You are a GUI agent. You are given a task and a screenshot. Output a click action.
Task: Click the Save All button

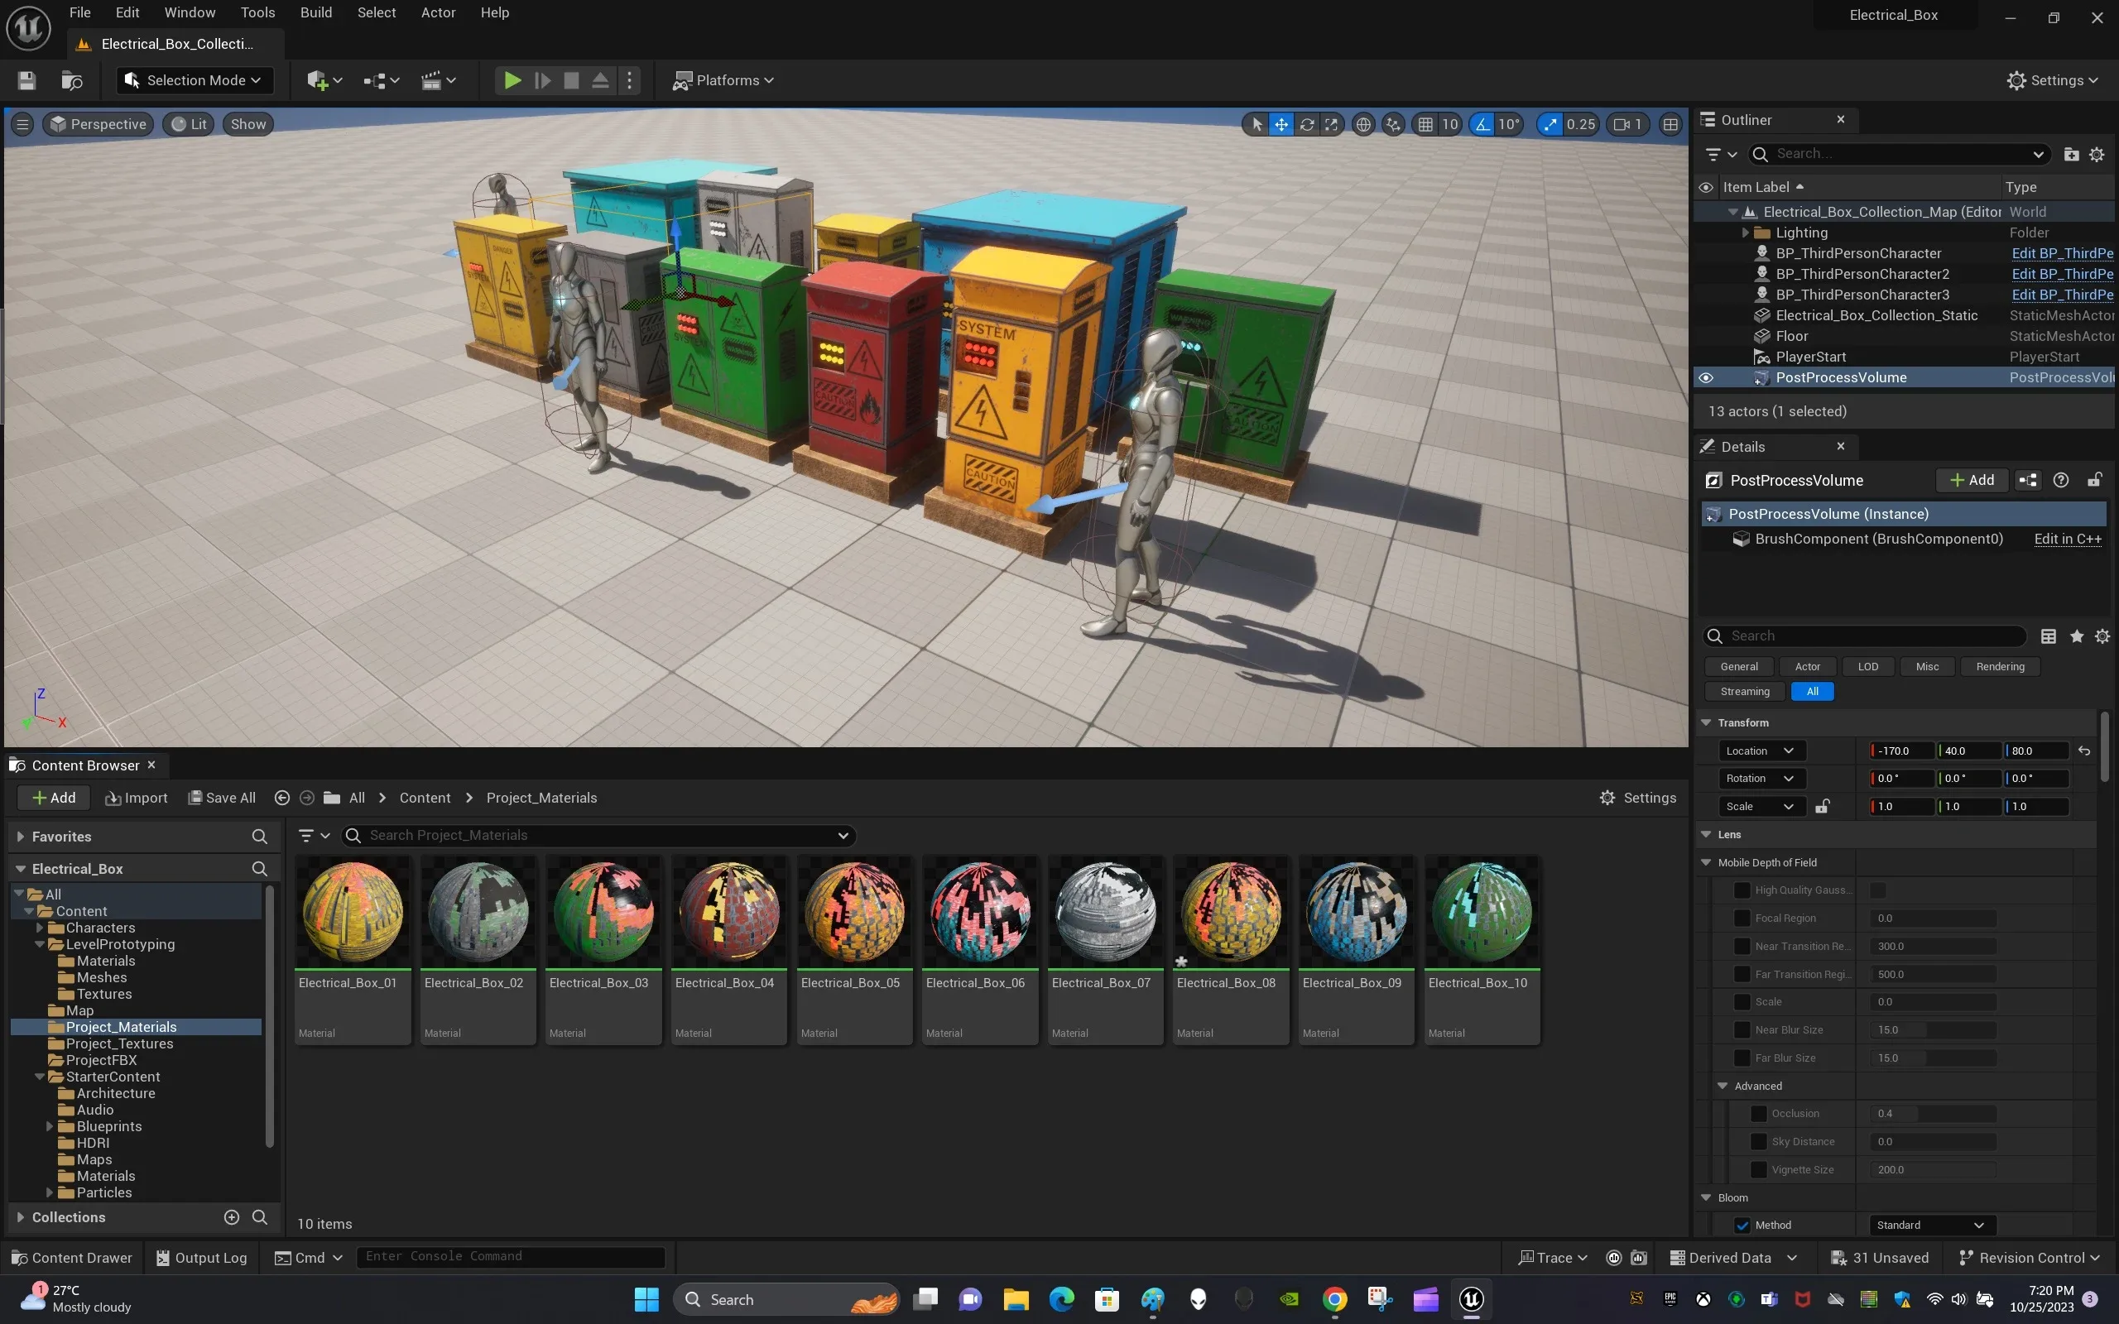click(x=223, y=798)
